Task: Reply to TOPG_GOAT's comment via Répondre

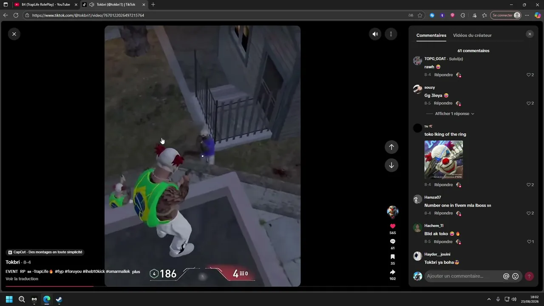Action: coord(443,75)
